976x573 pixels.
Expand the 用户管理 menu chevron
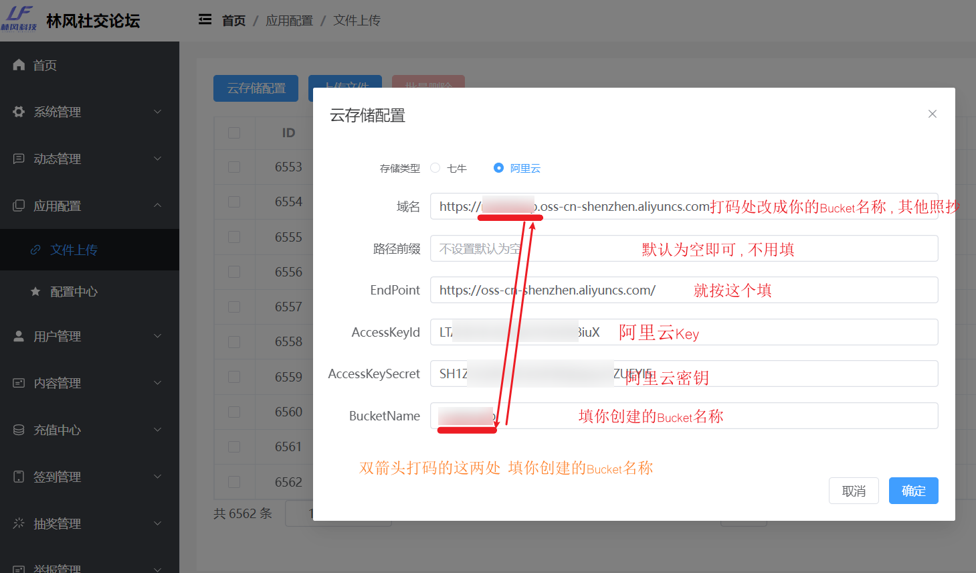[158, 336]
